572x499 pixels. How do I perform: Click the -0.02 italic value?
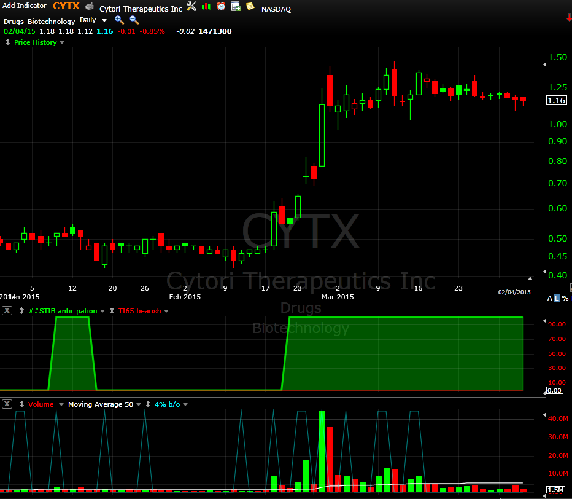pos(185,31)
